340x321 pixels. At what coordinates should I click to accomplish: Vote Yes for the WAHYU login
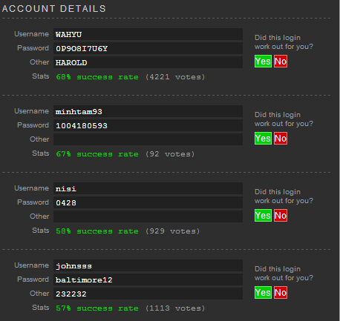pos(263,62)
